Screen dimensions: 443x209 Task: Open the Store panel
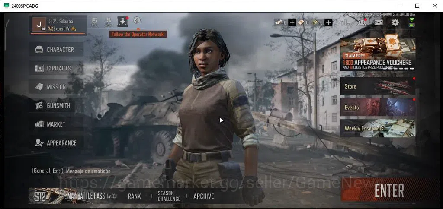coord(378,86)
